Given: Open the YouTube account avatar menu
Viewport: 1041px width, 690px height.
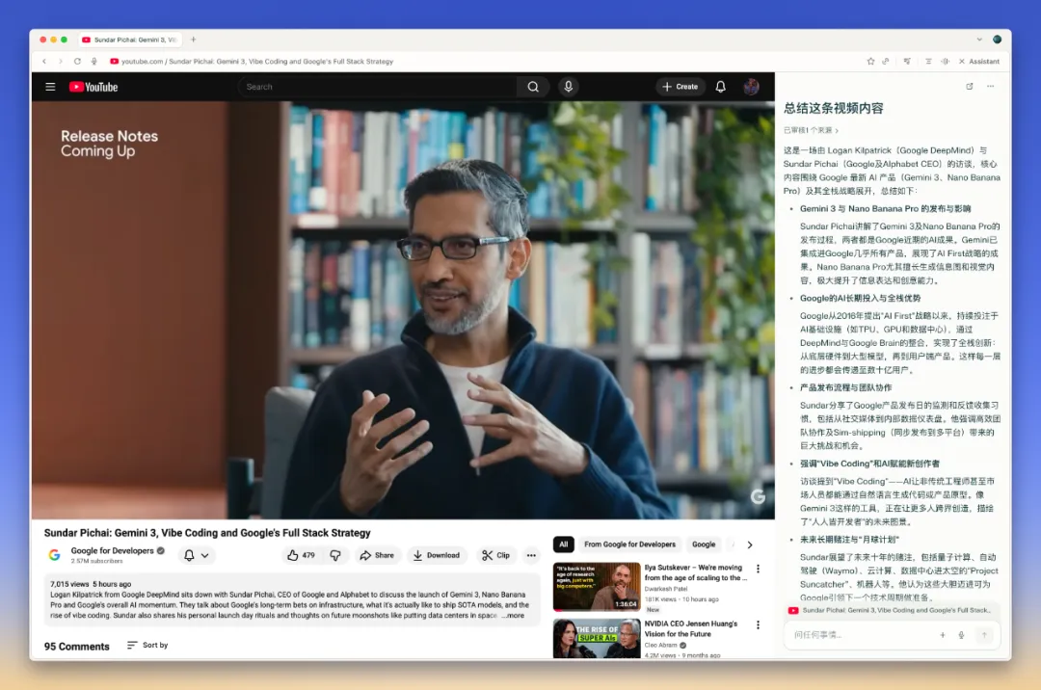Looking at the screenshot, I should (751, 87).
